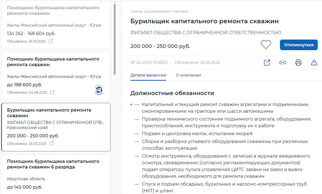The image size is (322, 194).
Task: Click the Сборка и разборка устьевого оборудования duty line
Action: coord(225,145)
